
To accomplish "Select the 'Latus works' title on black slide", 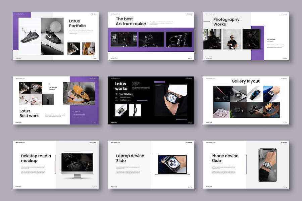I will (x=121, y=86).
